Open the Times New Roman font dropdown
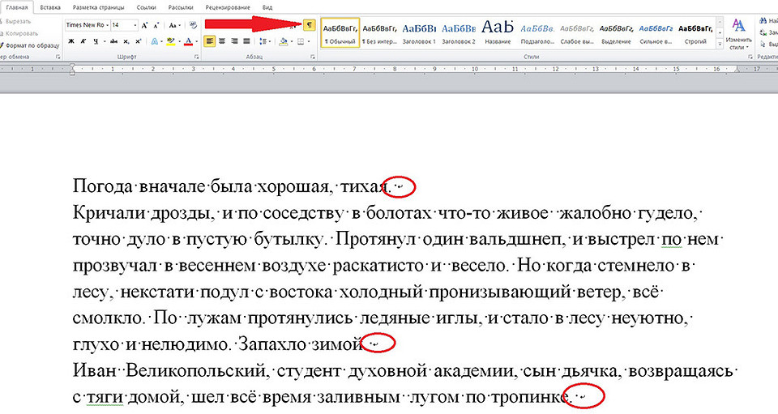 coord(107,25)
